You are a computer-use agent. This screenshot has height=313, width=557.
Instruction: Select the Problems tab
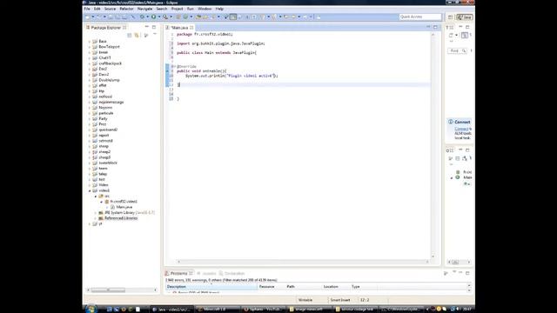pyautogui.click(x=178, y=273)
